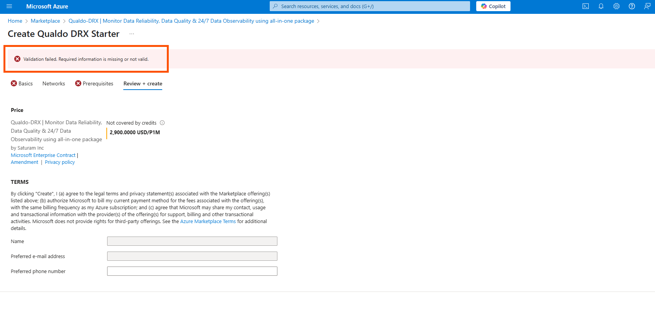
Task: Click the Name input field
Action: [x=192, y=241]
